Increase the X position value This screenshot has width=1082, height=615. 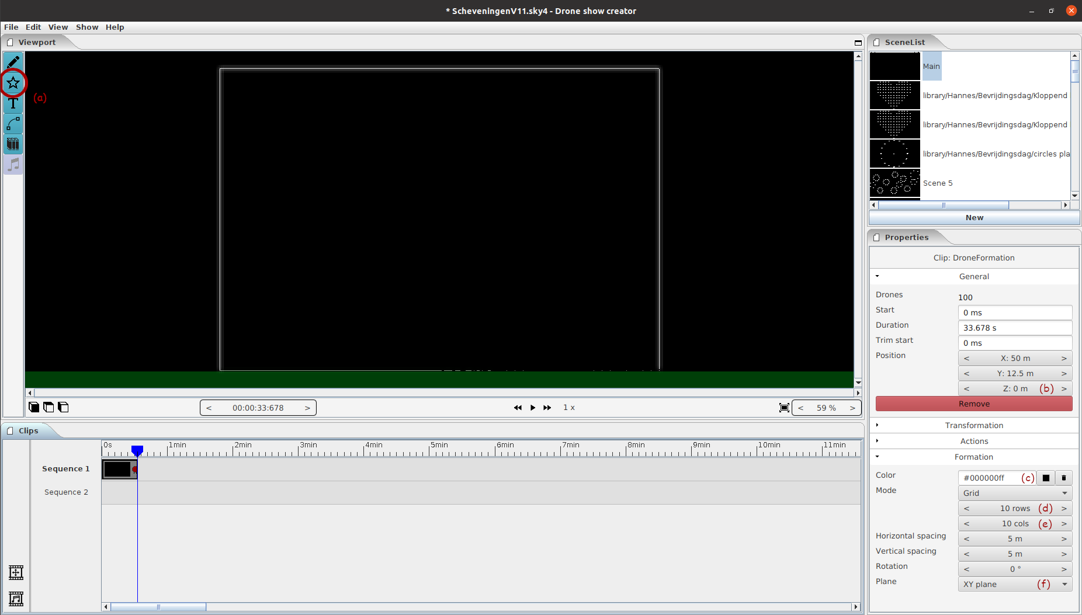[1064, 358]
